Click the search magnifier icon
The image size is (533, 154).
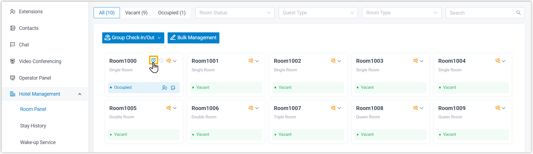click(518, 13)
